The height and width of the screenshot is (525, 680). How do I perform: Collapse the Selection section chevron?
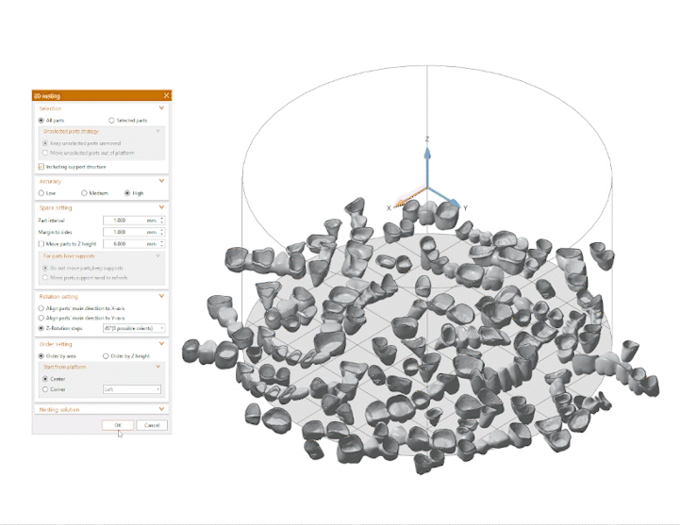click(x=162, y=108)
